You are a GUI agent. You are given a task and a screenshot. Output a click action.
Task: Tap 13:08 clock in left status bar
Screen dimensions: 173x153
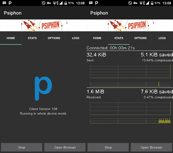click(x=80, y=3)
